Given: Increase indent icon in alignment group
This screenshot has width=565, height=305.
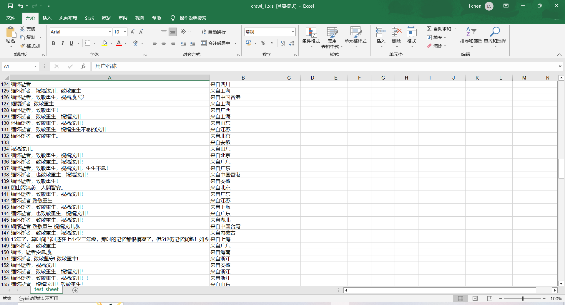Looking at the screenshot, I should click(192, 43).
